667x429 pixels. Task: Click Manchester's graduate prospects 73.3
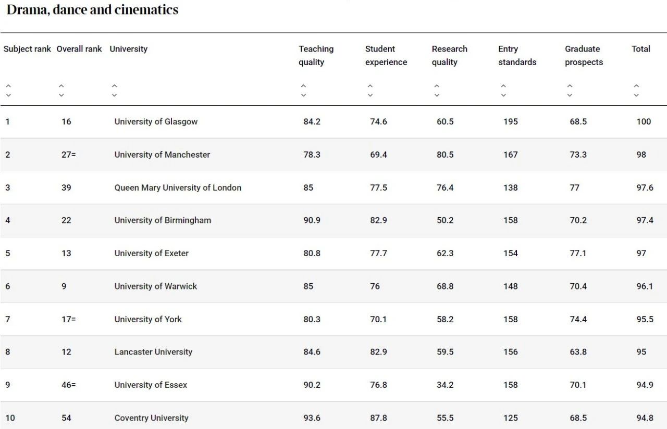[578, 155]
